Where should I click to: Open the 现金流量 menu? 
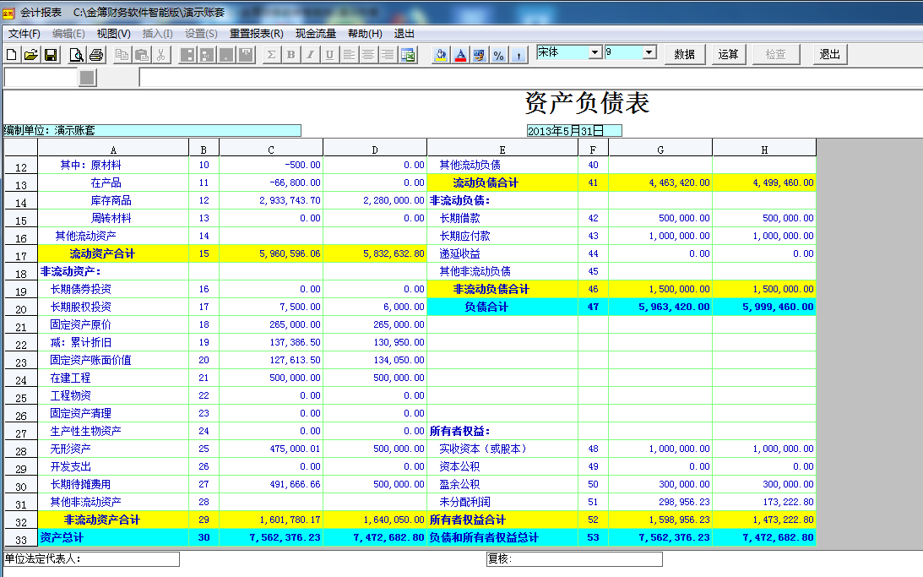[x=315, y=34]
